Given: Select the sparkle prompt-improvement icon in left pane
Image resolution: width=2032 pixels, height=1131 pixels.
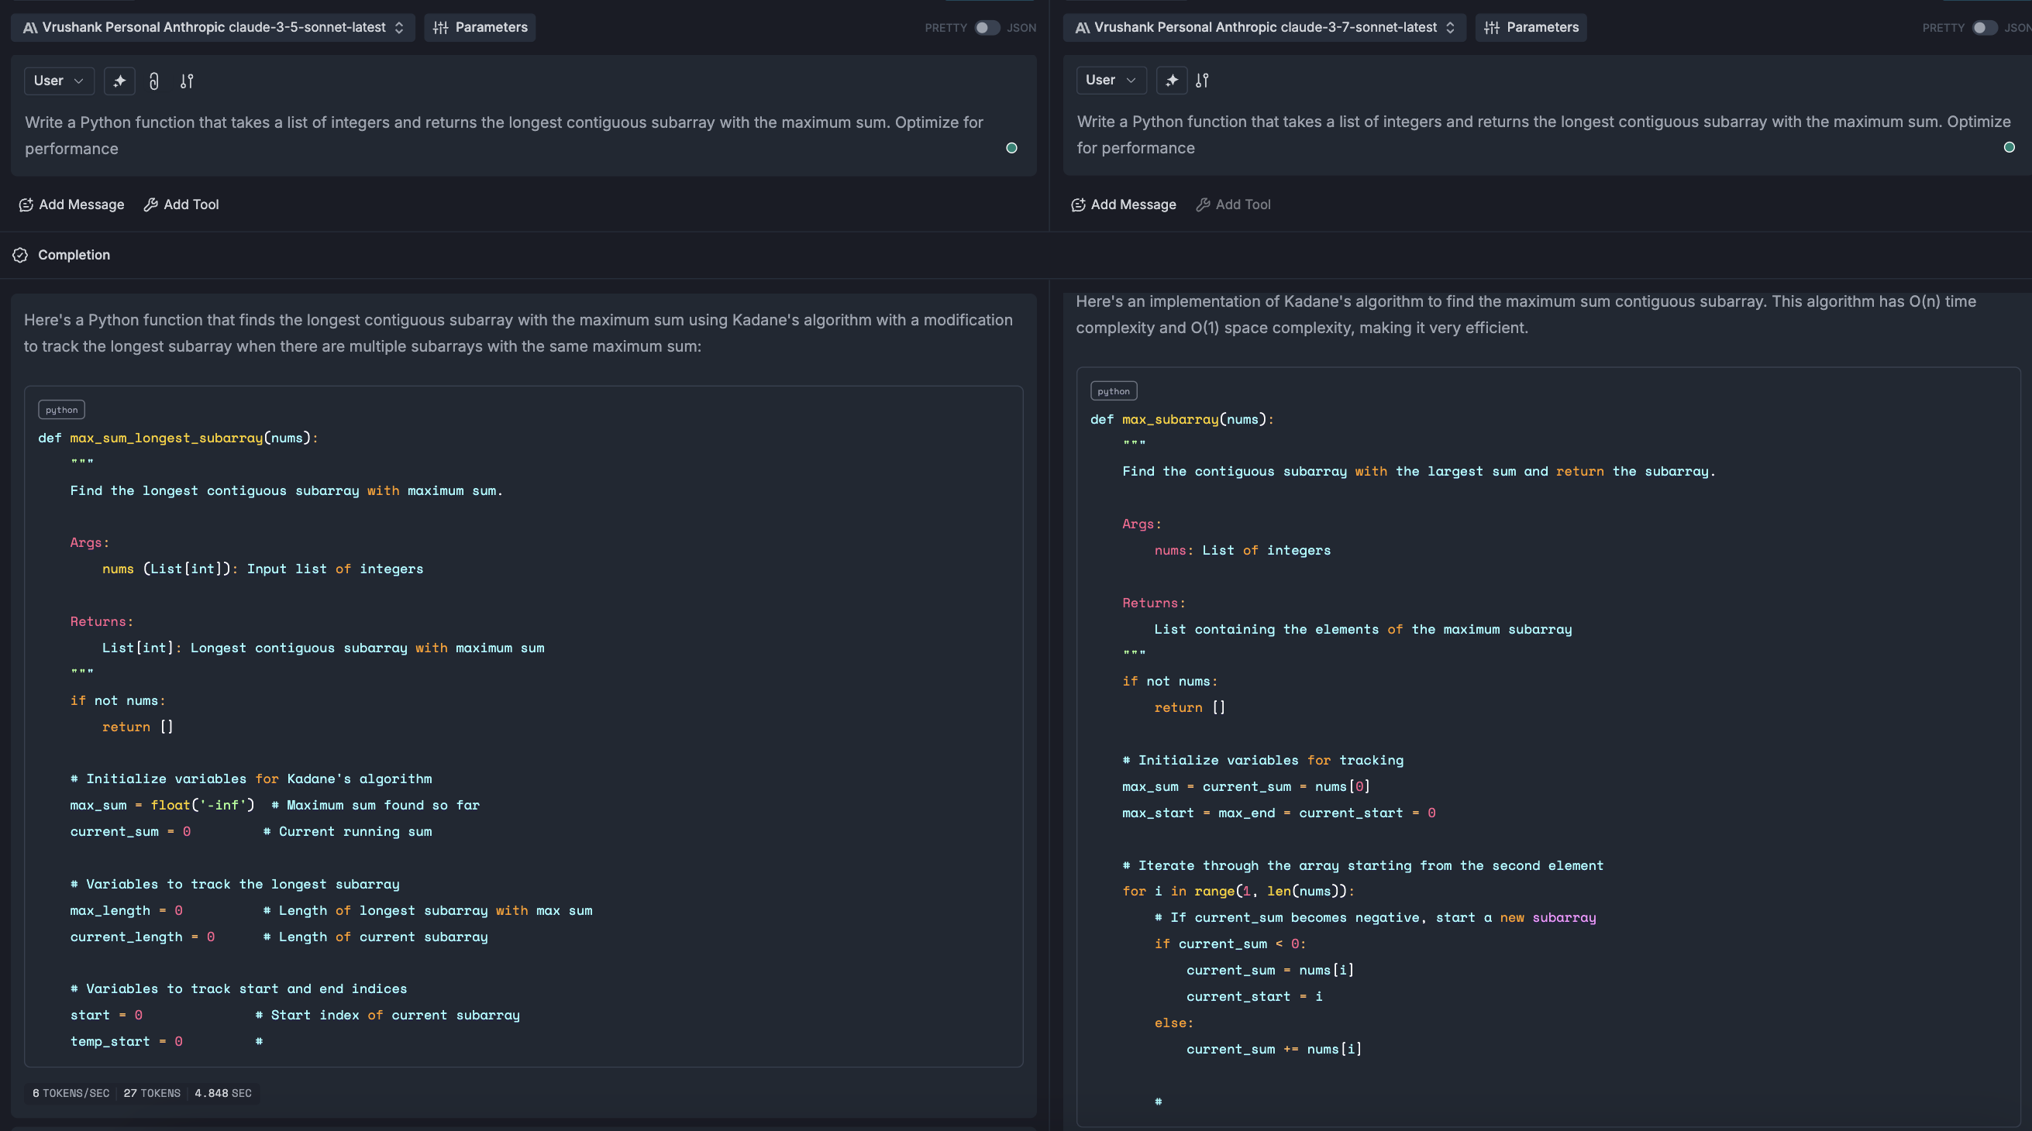Looking at the screenshot, I should [x=119, y=81].
